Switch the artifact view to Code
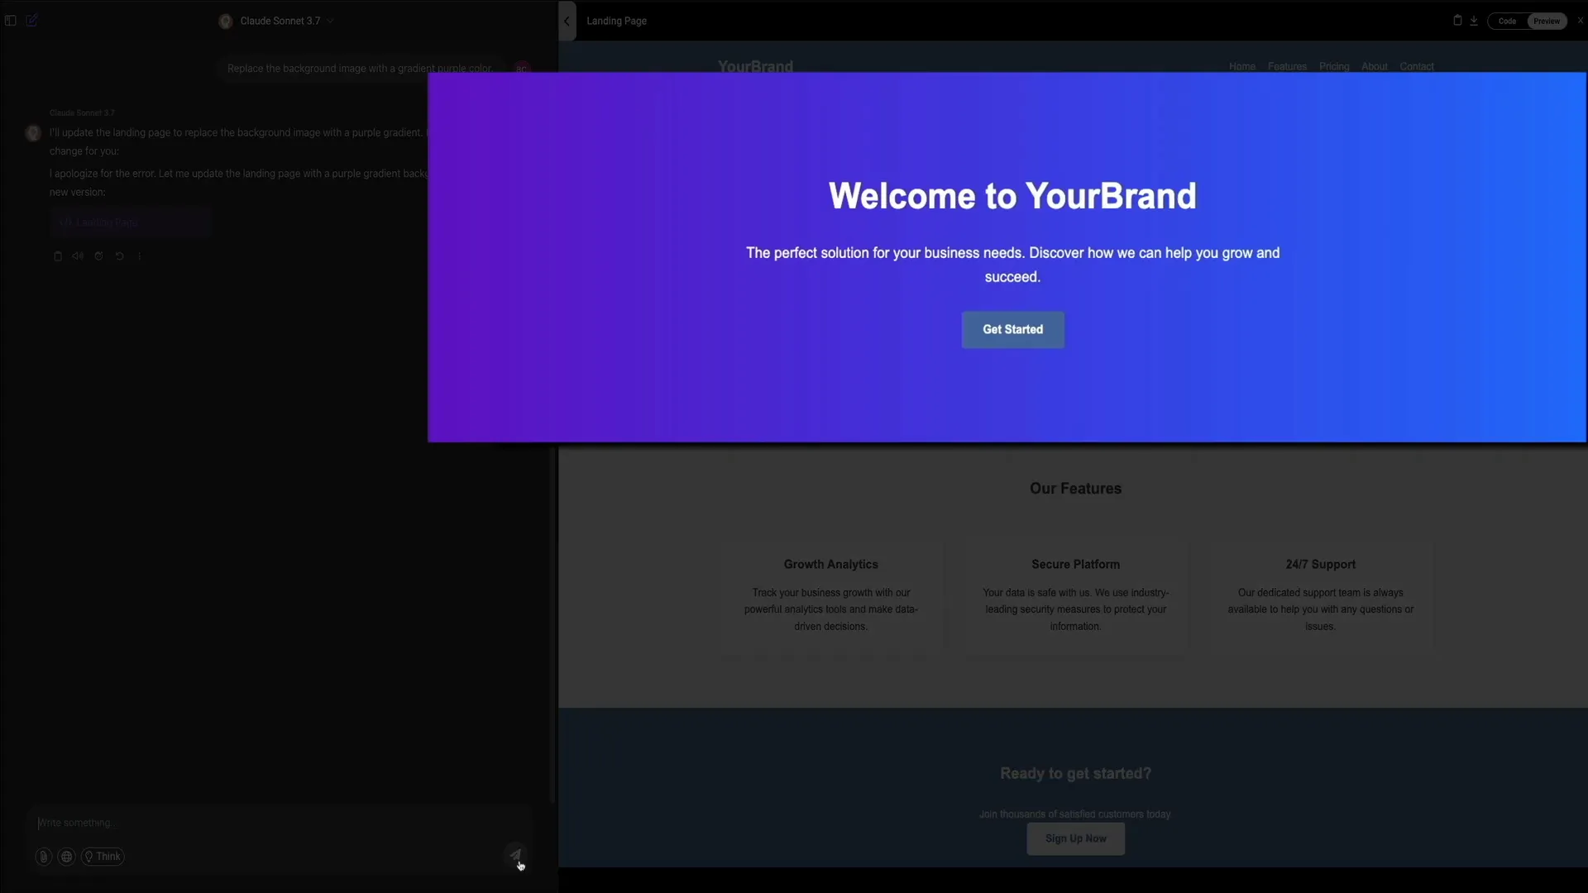The image size is (1588, 893). pyautogui.click(x=1507, y=21)
